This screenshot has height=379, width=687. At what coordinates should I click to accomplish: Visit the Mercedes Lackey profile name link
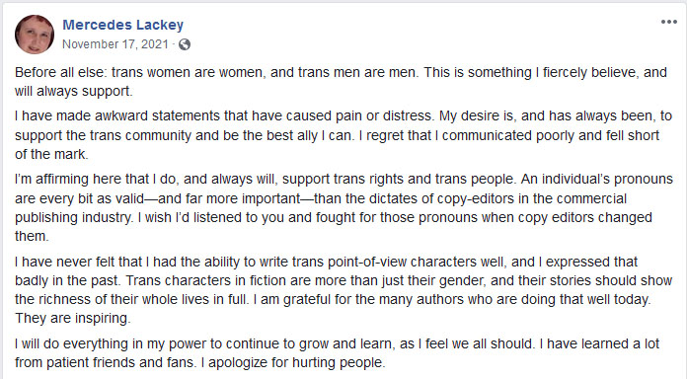coord(123,25)
